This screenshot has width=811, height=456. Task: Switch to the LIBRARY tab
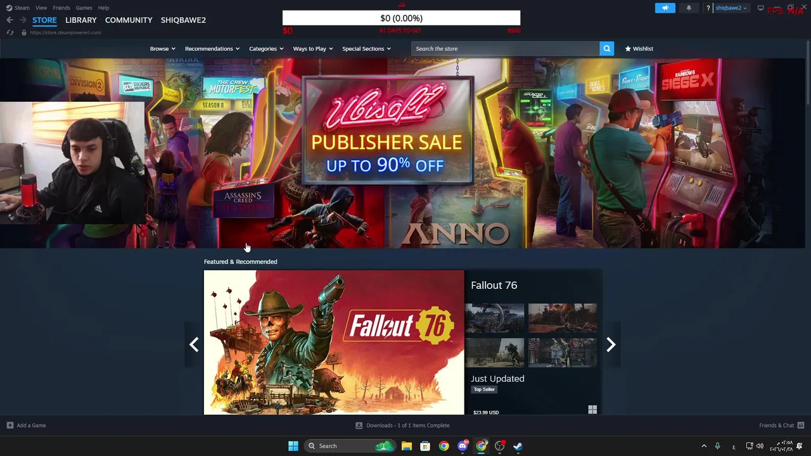[x=81, y=20]
